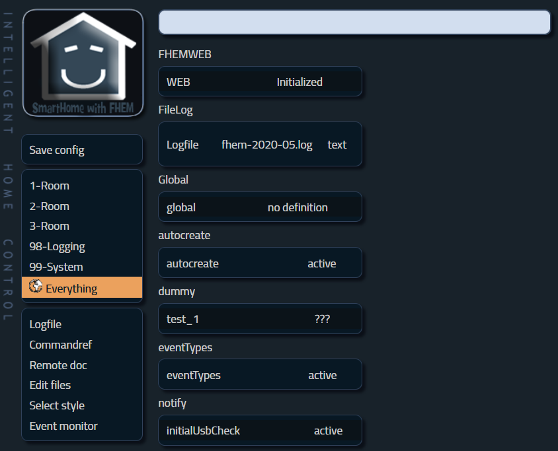The image size is (558, 451).
Task: Open the Logfile link in sidebar
Action: point(46,324)
